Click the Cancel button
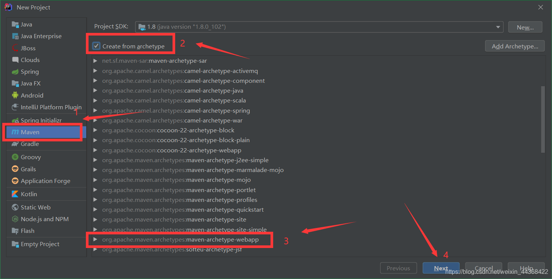Viewport: 552px width, 279px height. click(x=484, y=268)
